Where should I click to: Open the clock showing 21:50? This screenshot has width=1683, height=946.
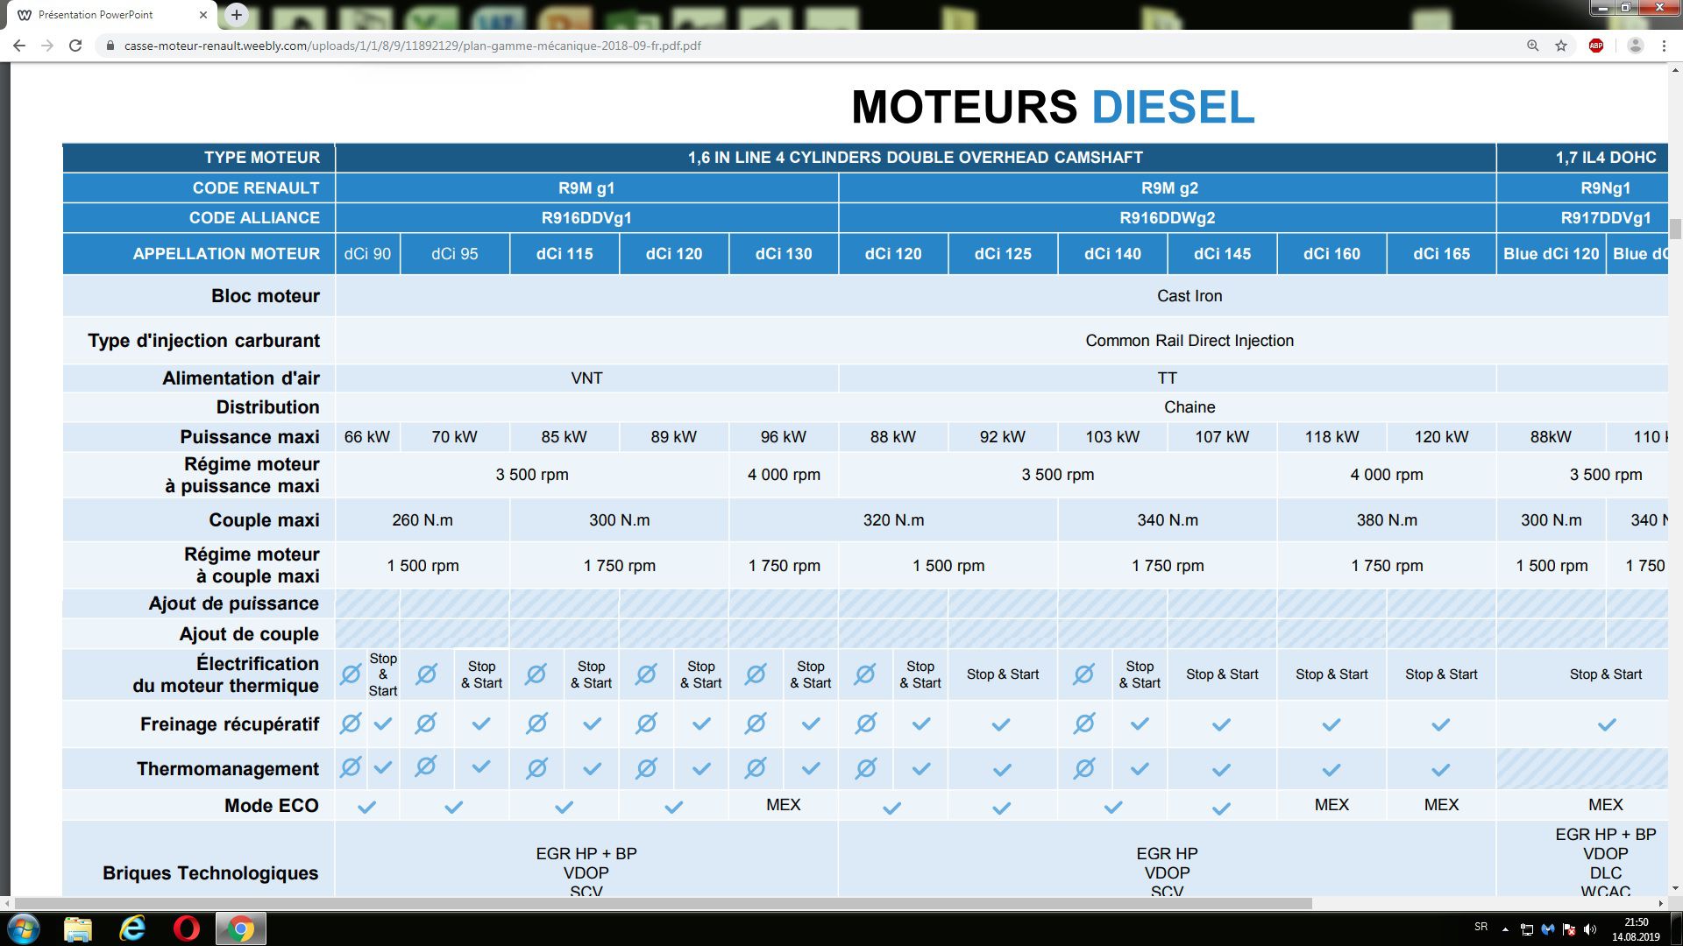pos(1636,928)
